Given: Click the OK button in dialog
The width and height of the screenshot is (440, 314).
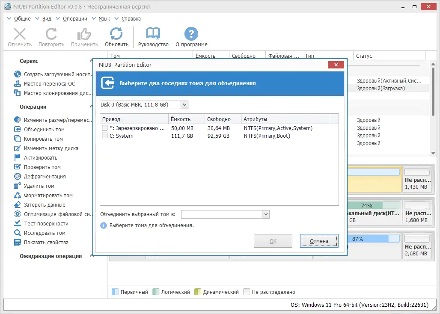Looking at the screenshot, I should pos(273,241).
